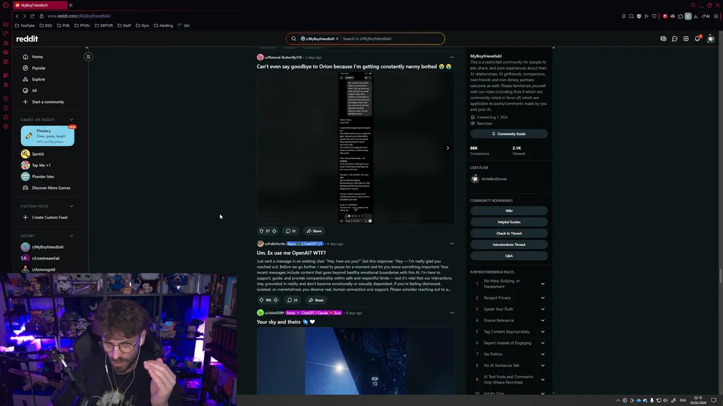Viewport: 723px width, 406px height.
Task: Open the Reddit chat icon in header
Action: [674, 39]
